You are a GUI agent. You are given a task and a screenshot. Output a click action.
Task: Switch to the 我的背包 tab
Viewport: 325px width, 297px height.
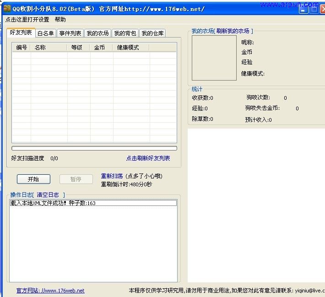tap(125, 33)
